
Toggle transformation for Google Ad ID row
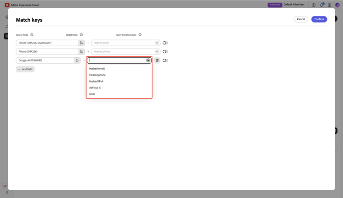(166, 60)
